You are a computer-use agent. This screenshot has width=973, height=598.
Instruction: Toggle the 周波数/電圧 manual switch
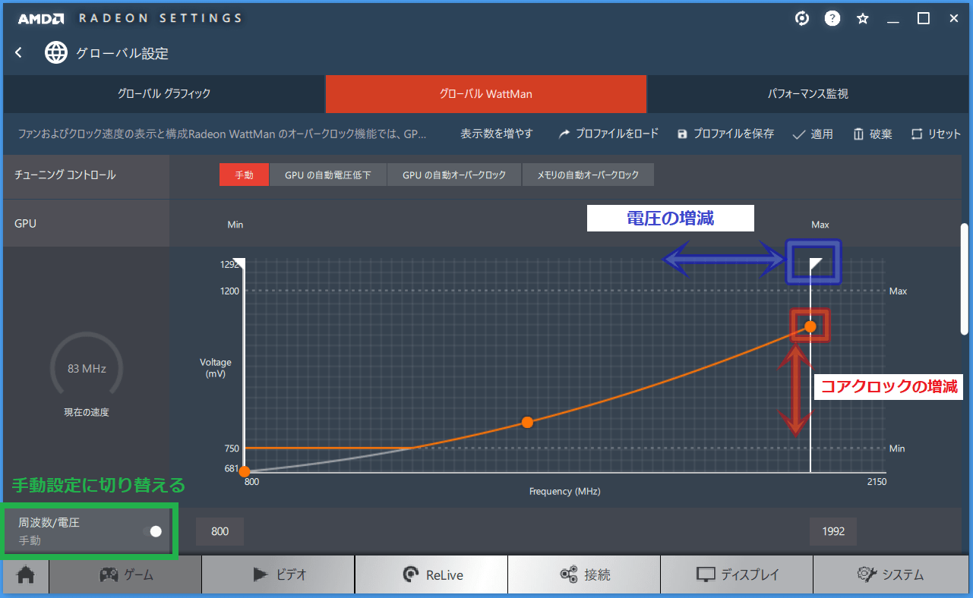[x=153, y=531]
